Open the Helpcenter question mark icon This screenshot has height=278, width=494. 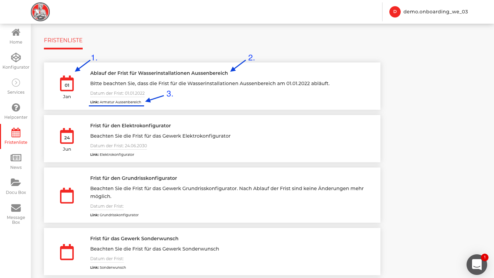16,107
